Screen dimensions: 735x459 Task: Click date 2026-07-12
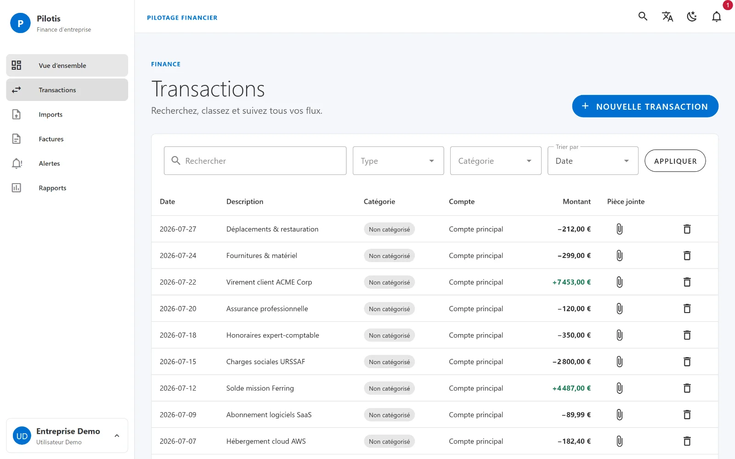[178, 388]
